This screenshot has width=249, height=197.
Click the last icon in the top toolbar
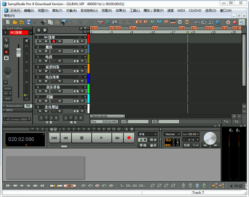pos(242,22)
